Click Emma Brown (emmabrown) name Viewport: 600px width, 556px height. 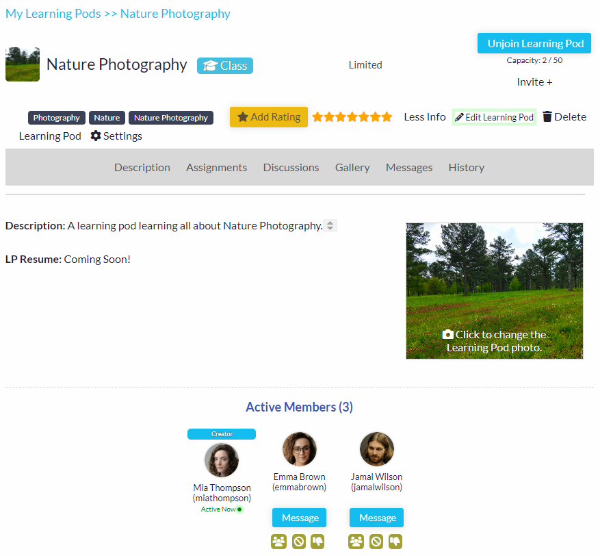299,482
